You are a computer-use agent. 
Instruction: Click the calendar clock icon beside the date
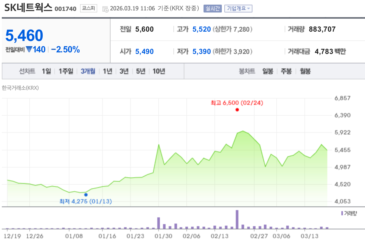pyautogui.click(x=105, y=9)
